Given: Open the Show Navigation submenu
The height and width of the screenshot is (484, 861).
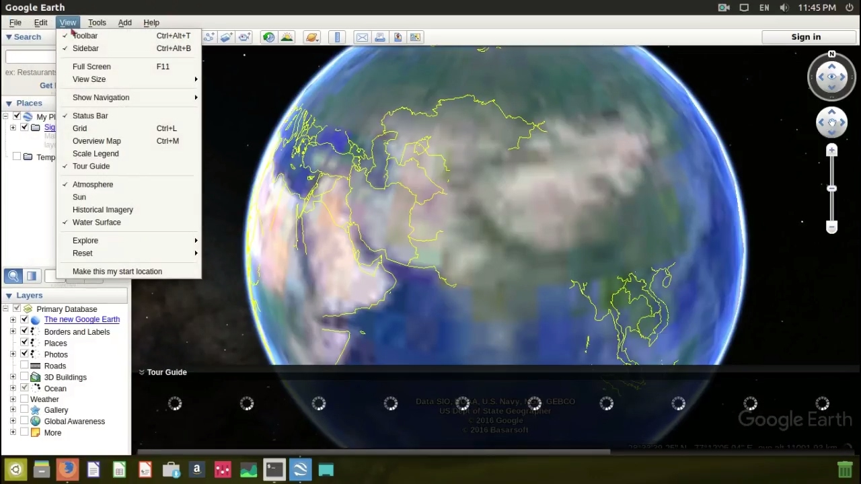Looking at the screenshot, I should pos(129,97).
